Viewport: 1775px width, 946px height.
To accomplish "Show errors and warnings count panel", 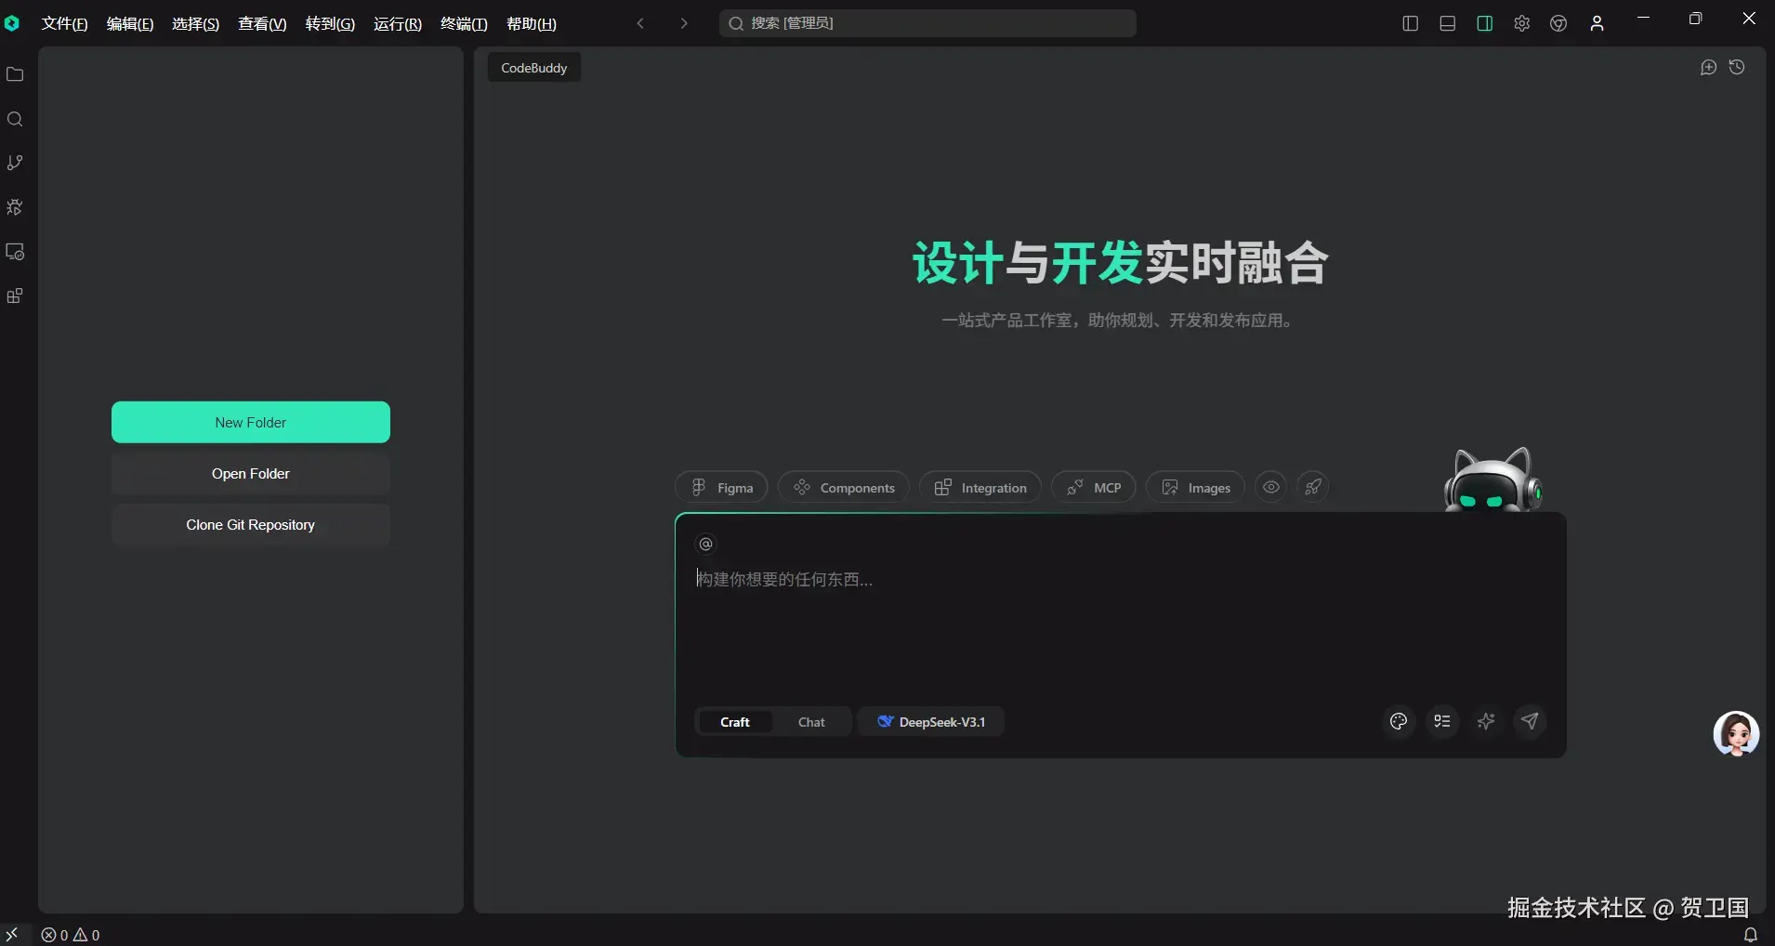I will [71, 935].
